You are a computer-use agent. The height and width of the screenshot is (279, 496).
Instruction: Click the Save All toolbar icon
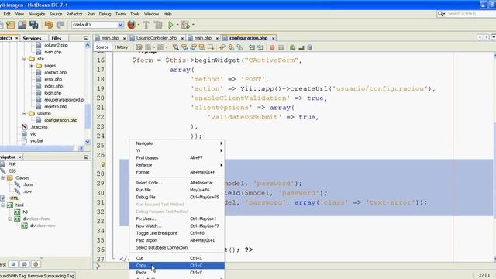point(34,25)
